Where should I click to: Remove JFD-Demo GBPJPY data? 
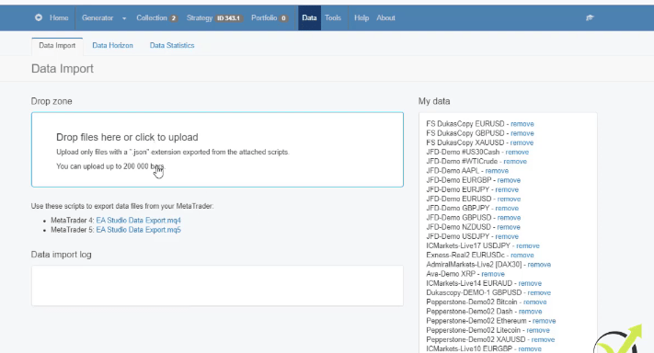[507, 209]
